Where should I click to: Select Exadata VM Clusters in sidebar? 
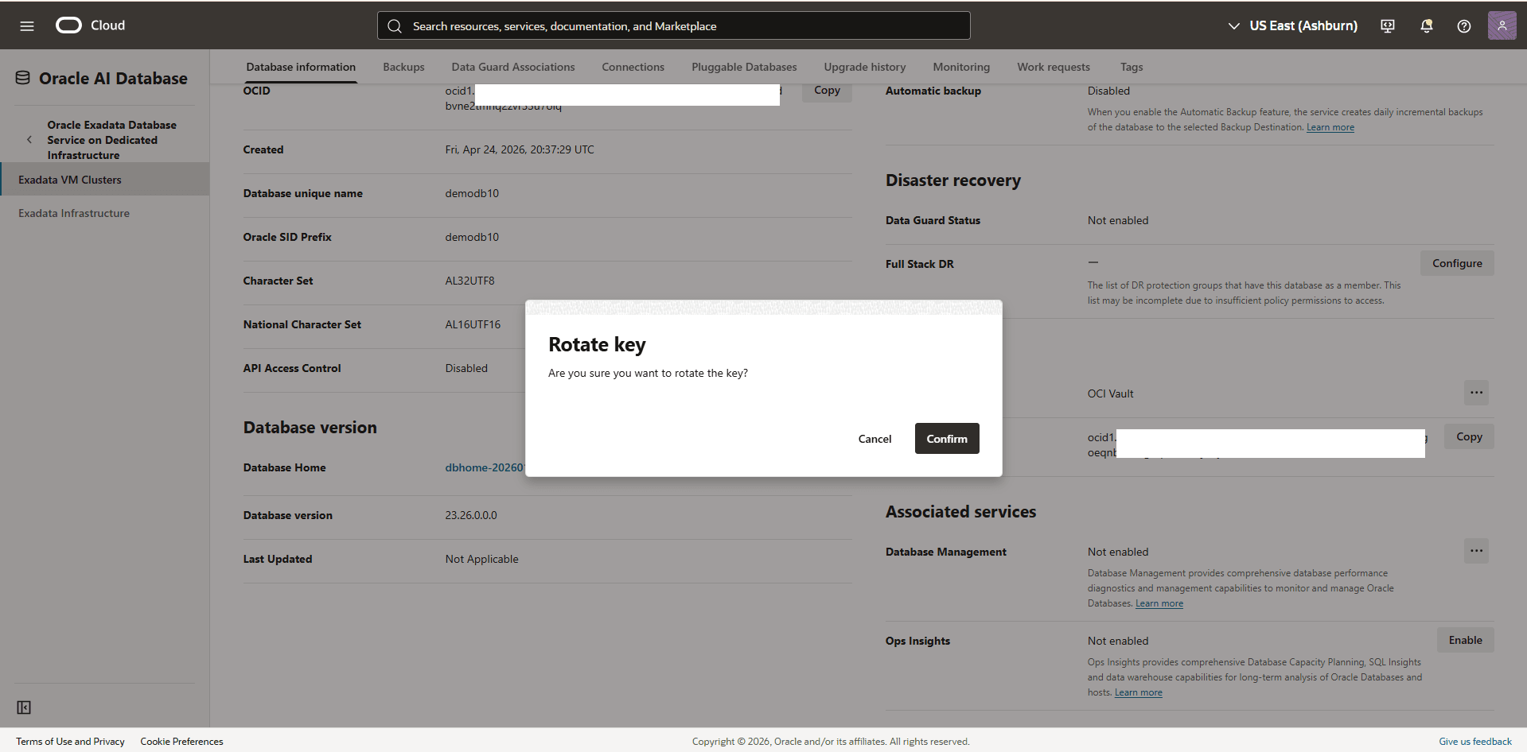pyautogui.click(x=104, y=180)
